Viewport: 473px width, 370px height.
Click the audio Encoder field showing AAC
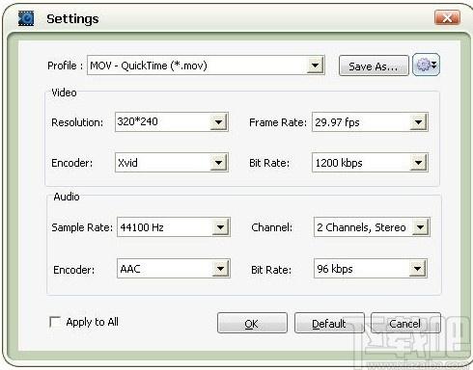[174, 269]
